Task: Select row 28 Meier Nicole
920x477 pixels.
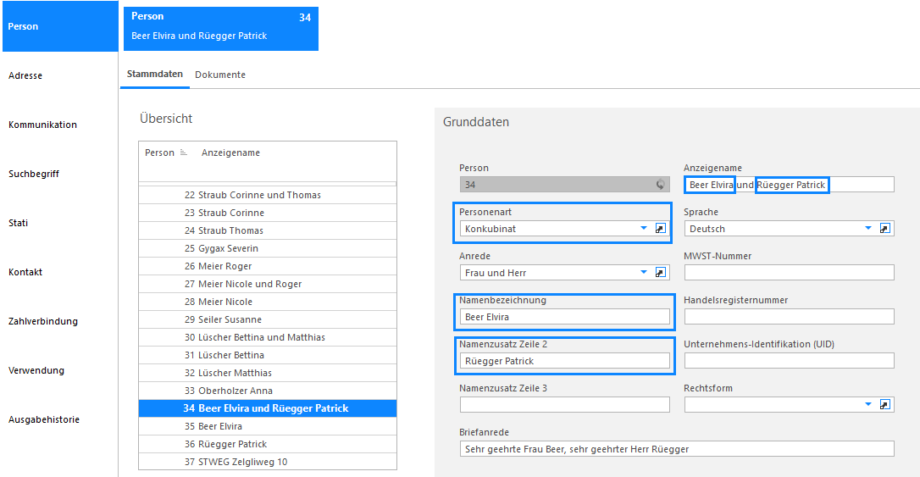Action: (x=268, y=302)
